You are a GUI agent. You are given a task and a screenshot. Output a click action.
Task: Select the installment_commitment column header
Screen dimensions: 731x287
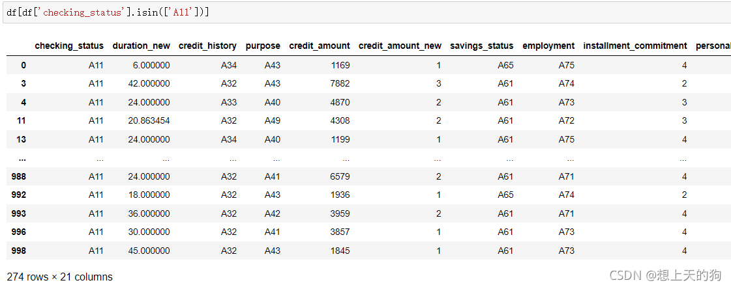point(635,46)
